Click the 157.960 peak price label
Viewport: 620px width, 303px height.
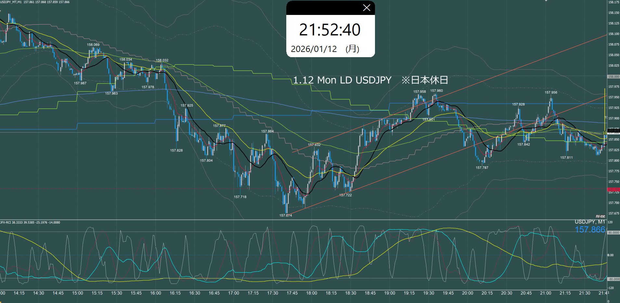[436, 91]
